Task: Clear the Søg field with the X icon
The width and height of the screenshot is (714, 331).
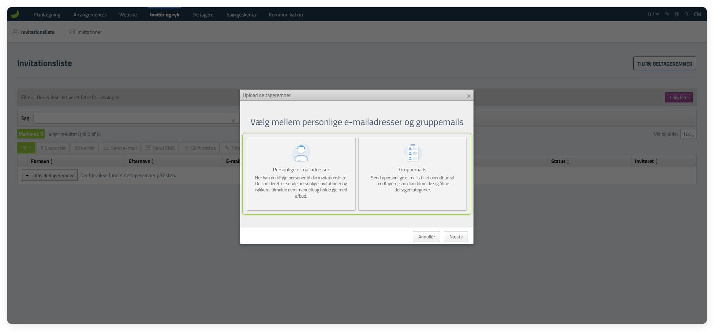Action: (x=233, y=121)
